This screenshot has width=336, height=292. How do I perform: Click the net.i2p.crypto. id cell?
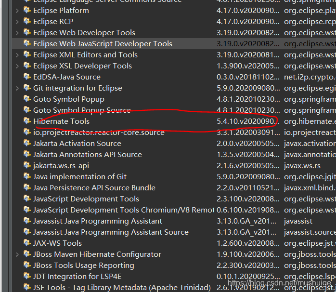click(310, 77)
